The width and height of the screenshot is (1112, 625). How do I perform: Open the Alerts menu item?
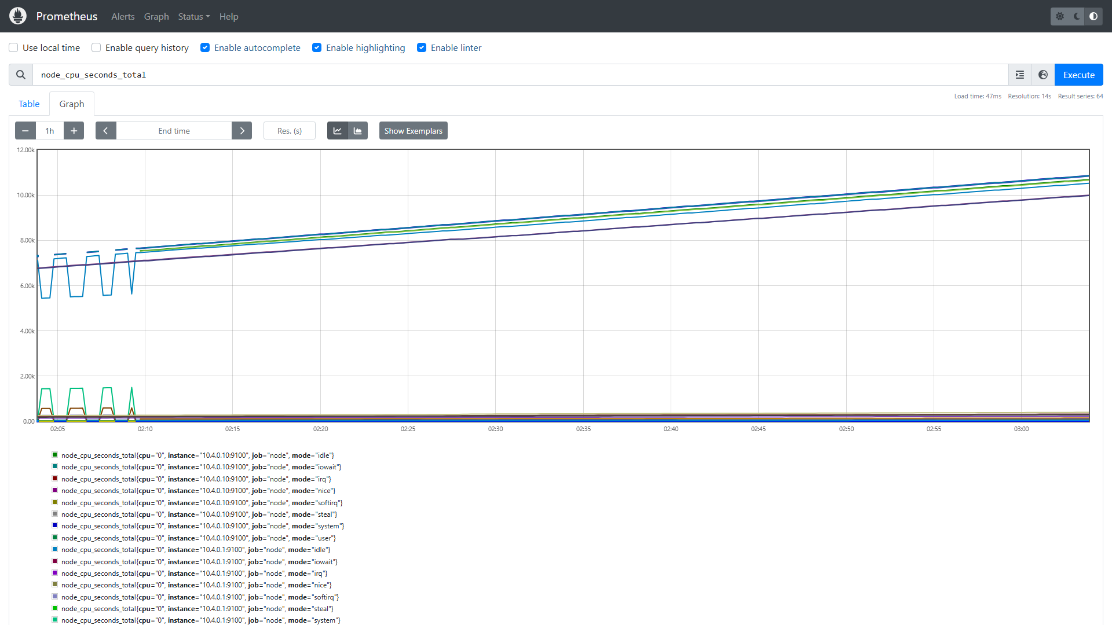click(x=123, y=16)
